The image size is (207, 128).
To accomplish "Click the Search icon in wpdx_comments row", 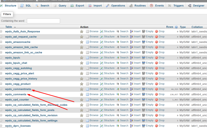I will coord(118,94).
